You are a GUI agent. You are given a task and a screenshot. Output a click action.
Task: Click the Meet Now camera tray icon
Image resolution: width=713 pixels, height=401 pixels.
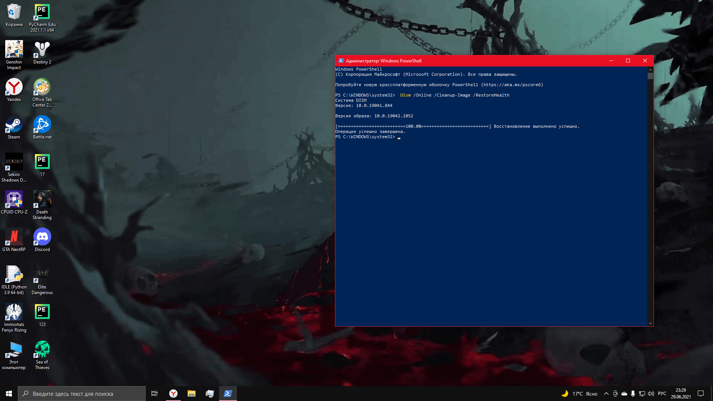615,394
